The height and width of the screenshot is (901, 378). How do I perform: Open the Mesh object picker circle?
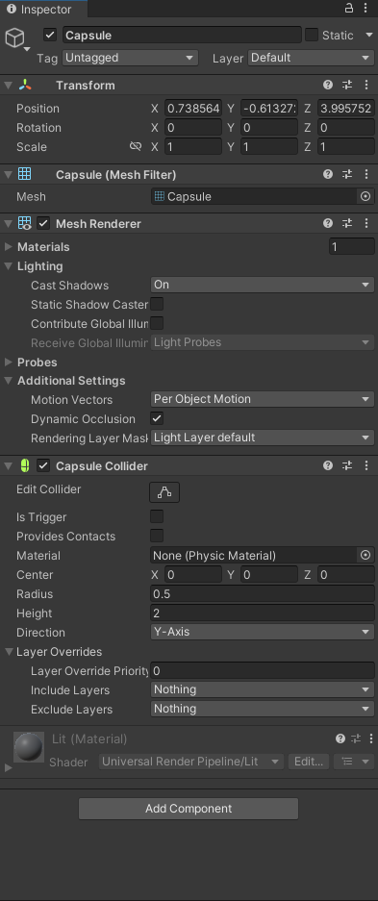tap(365, 196)
